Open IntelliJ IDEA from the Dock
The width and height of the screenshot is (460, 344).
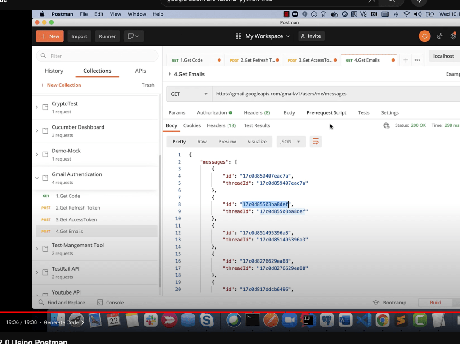click(x=308, y=320)
